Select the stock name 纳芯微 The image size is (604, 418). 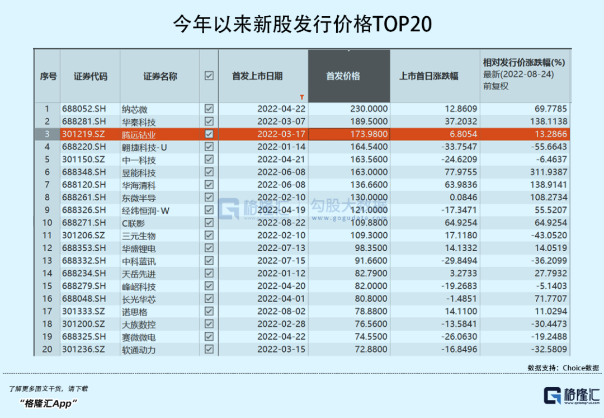point(134,110)
